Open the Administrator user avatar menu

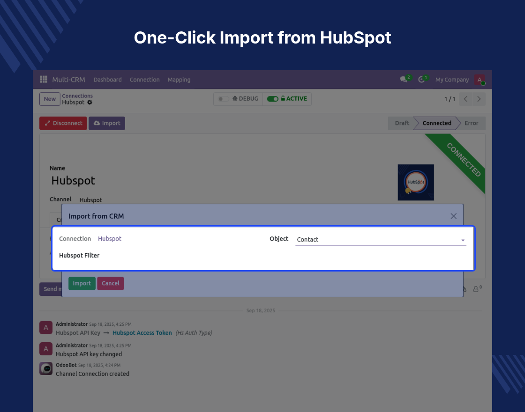coord(480,80)
